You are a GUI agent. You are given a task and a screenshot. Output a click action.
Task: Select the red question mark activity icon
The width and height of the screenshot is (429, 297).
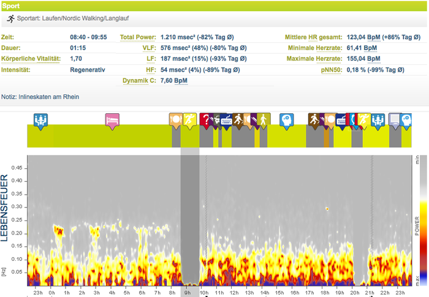click(206, 119)
